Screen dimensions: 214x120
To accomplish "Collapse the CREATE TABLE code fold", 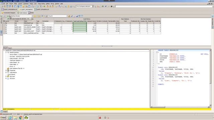I will (x=157, y=52).
